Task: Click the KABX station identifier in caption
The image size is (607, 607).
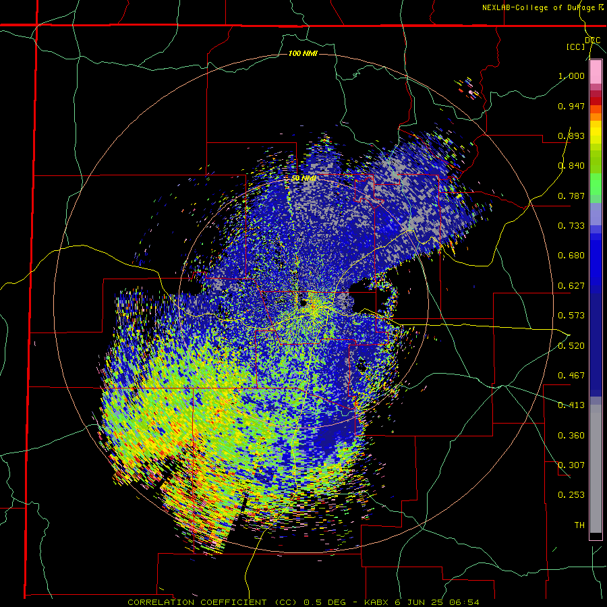Action: point(375,602)
